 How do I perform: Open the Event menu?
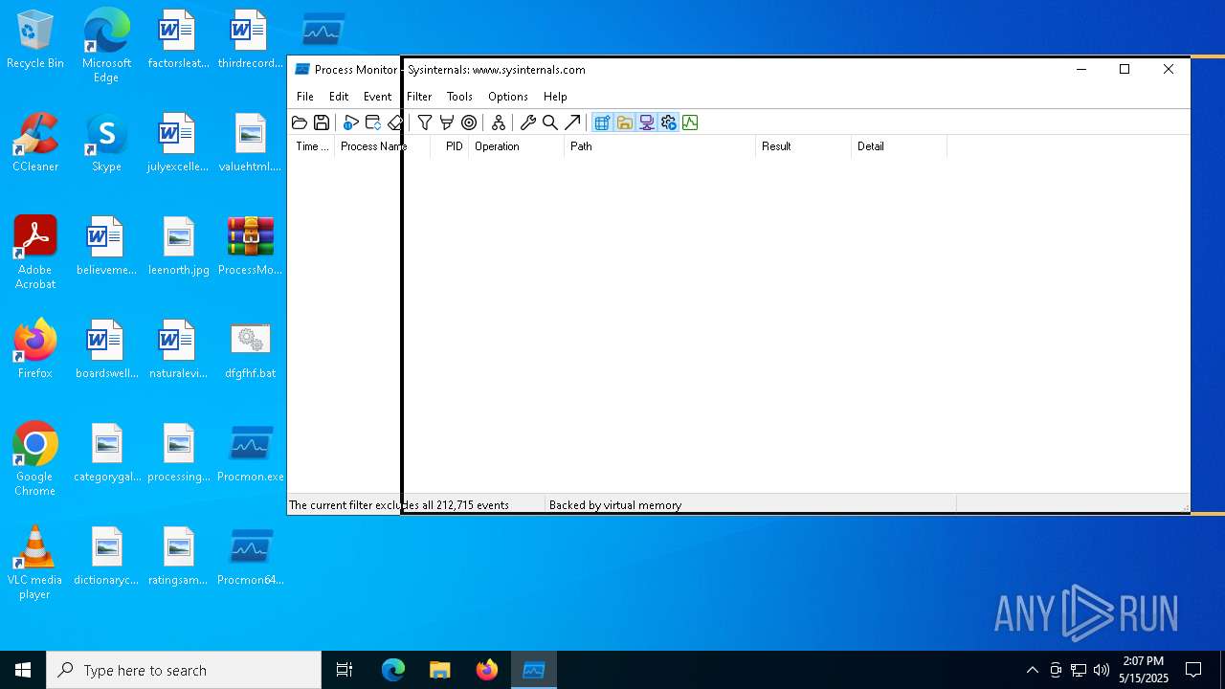pyautogui.click(x=377, y=97)
